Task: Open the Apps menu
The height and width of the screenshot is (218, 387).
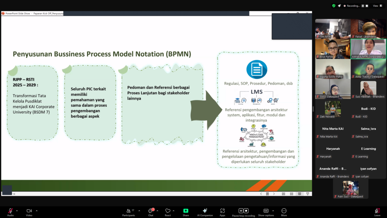Action: click(222, 211)
